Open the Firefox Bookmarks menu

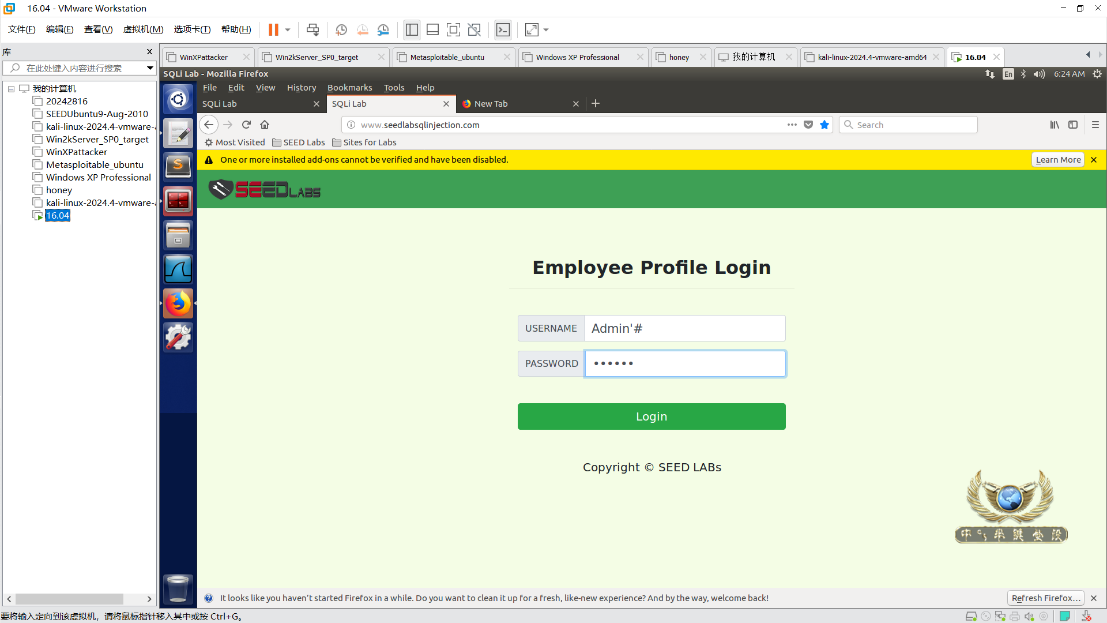click(349, 88)
